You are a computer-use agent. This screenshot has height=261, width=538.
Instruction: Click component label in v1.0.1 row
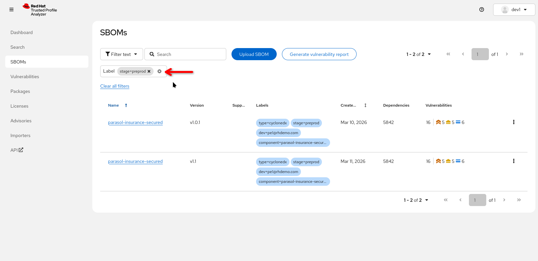(293, 143)
